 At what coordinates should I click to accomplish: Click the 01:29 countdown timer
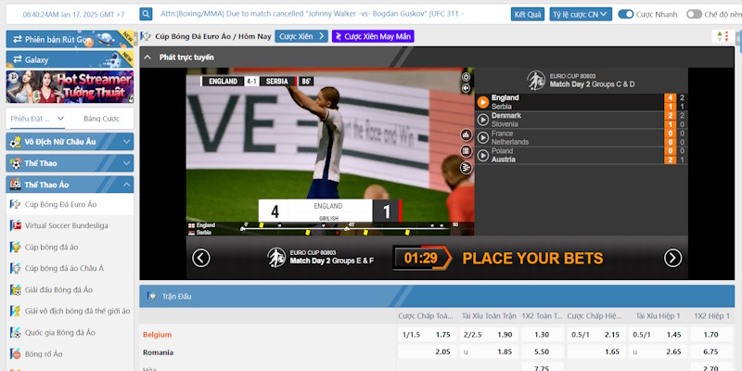(421, 259)
